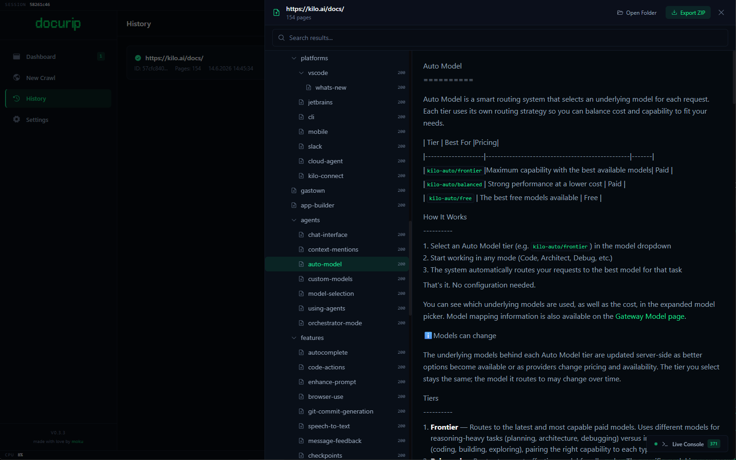Image resolution: width=736 pixels, height=460 pixels.
Task: Click the file icon next to slack
Action: tap(301, 146)
